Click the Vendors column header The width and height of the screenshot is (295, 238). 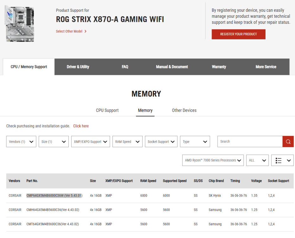point(14,181)
